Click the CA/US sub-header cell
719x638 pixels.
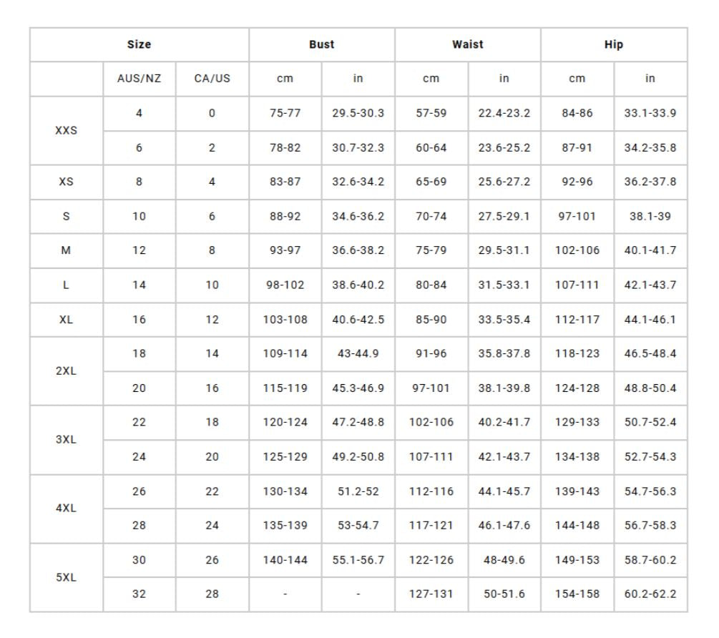pyautogui.click(x=212, y=79)
